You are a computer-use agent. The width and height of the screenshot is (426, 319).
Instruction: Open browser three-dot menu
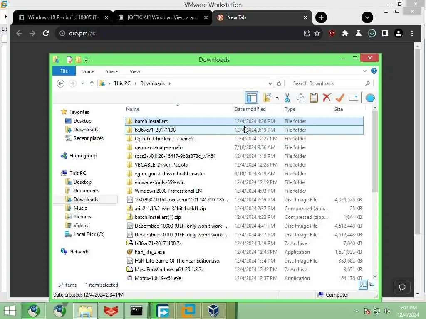click(x=412, y=33)
